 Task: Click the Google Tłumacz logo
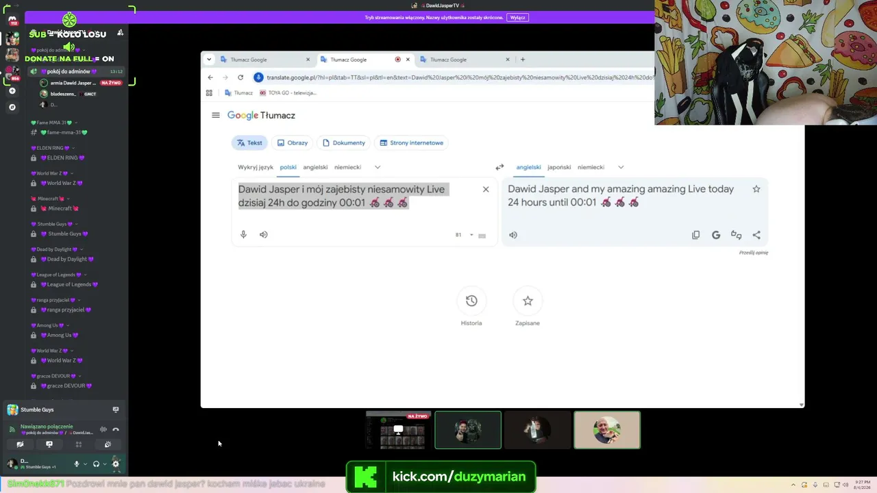(x=261, y=115)
